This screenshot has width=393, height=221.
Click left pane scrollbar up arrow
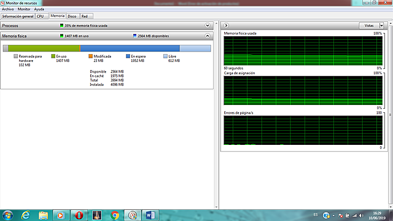(x=217, y=23)
